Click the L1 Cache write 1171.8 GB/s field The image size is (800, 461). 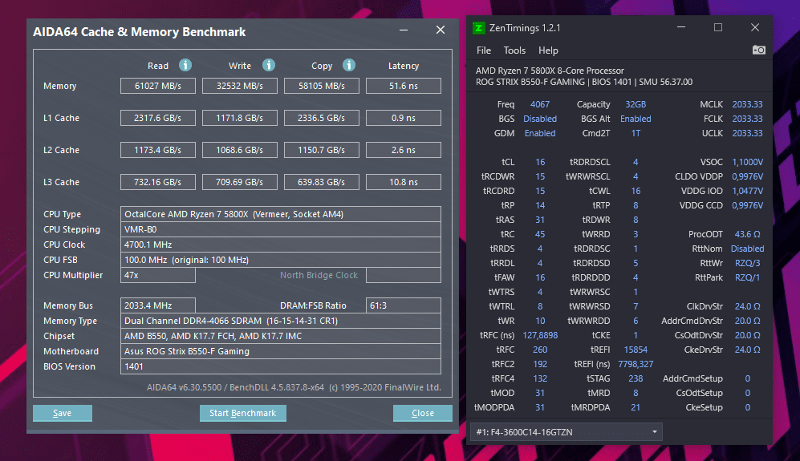tap(240, 118)
